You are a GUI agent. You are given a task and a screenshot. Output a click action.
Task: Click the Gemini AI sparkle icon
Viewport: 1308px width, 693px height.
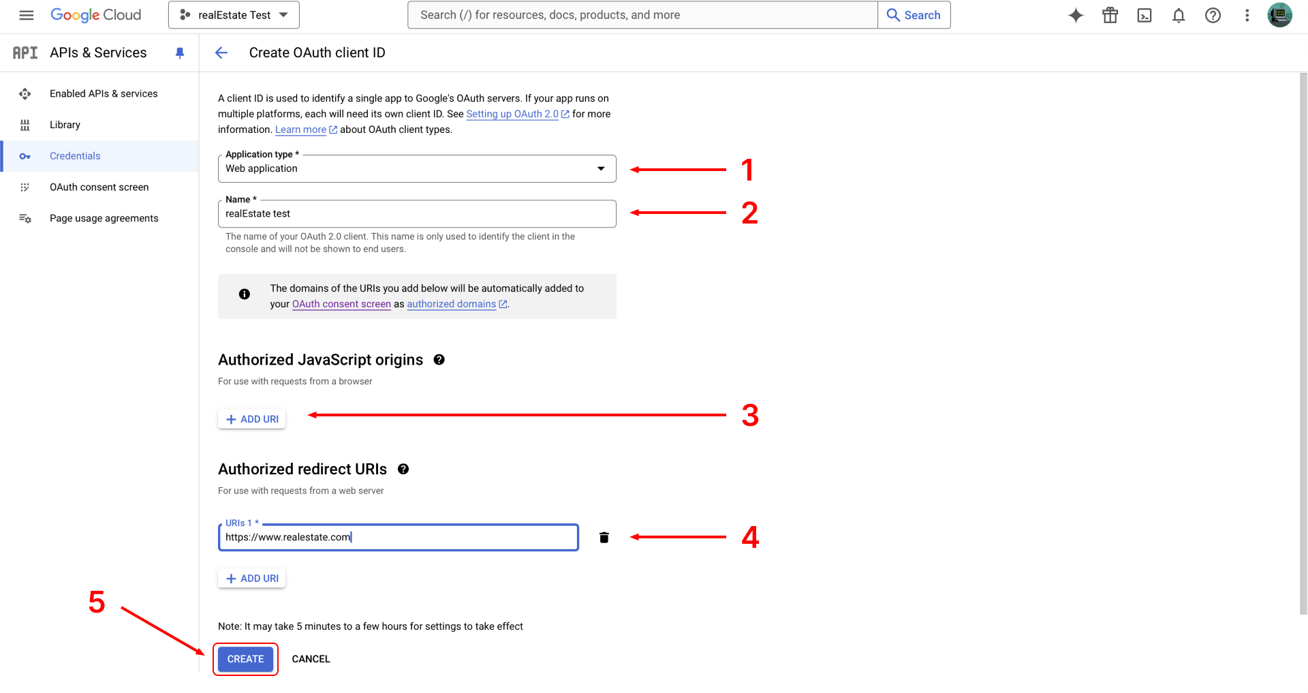(x=1076, y=15)
